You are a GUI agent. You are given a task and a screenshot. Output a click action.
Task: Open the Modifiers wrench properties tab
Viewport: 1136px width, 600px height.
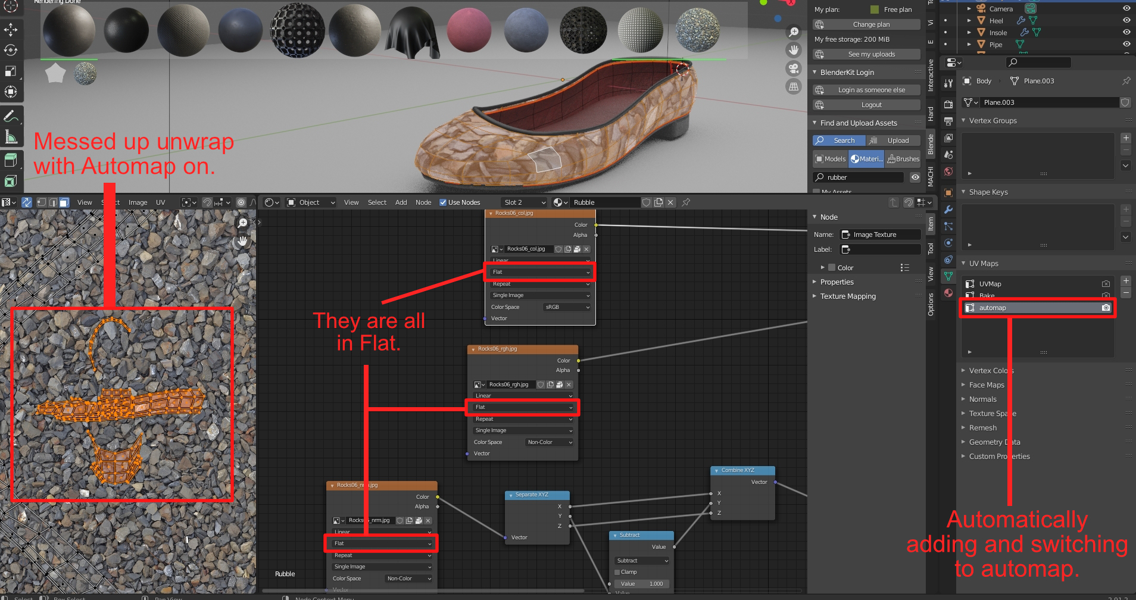click(948, 210)
